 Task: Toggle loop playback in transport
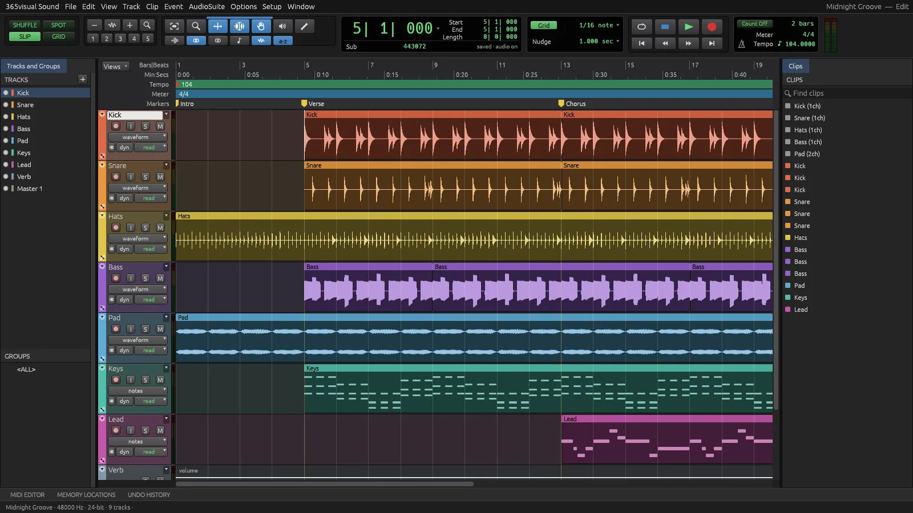(x=641, y=27)
